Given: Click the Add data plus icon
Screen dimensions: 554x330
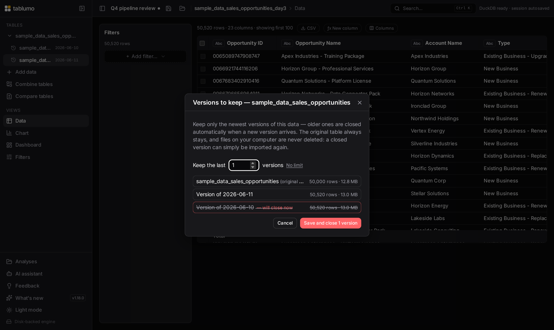Looking at the screenshot, I should pyautogui.click(x=9, y=72).
